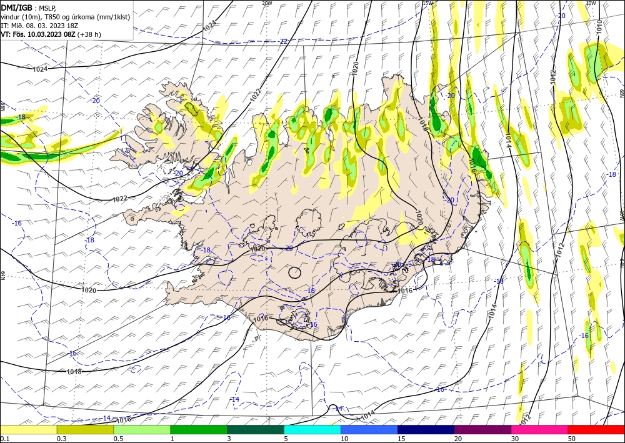Click the pink 30–50 mm legend swatch
The width and height of the screenshot is (625, 443).
[x=540, y=429]
